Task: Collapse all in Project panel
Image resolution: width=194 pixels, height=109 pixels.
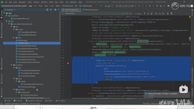Action: [x=51, y=10]
